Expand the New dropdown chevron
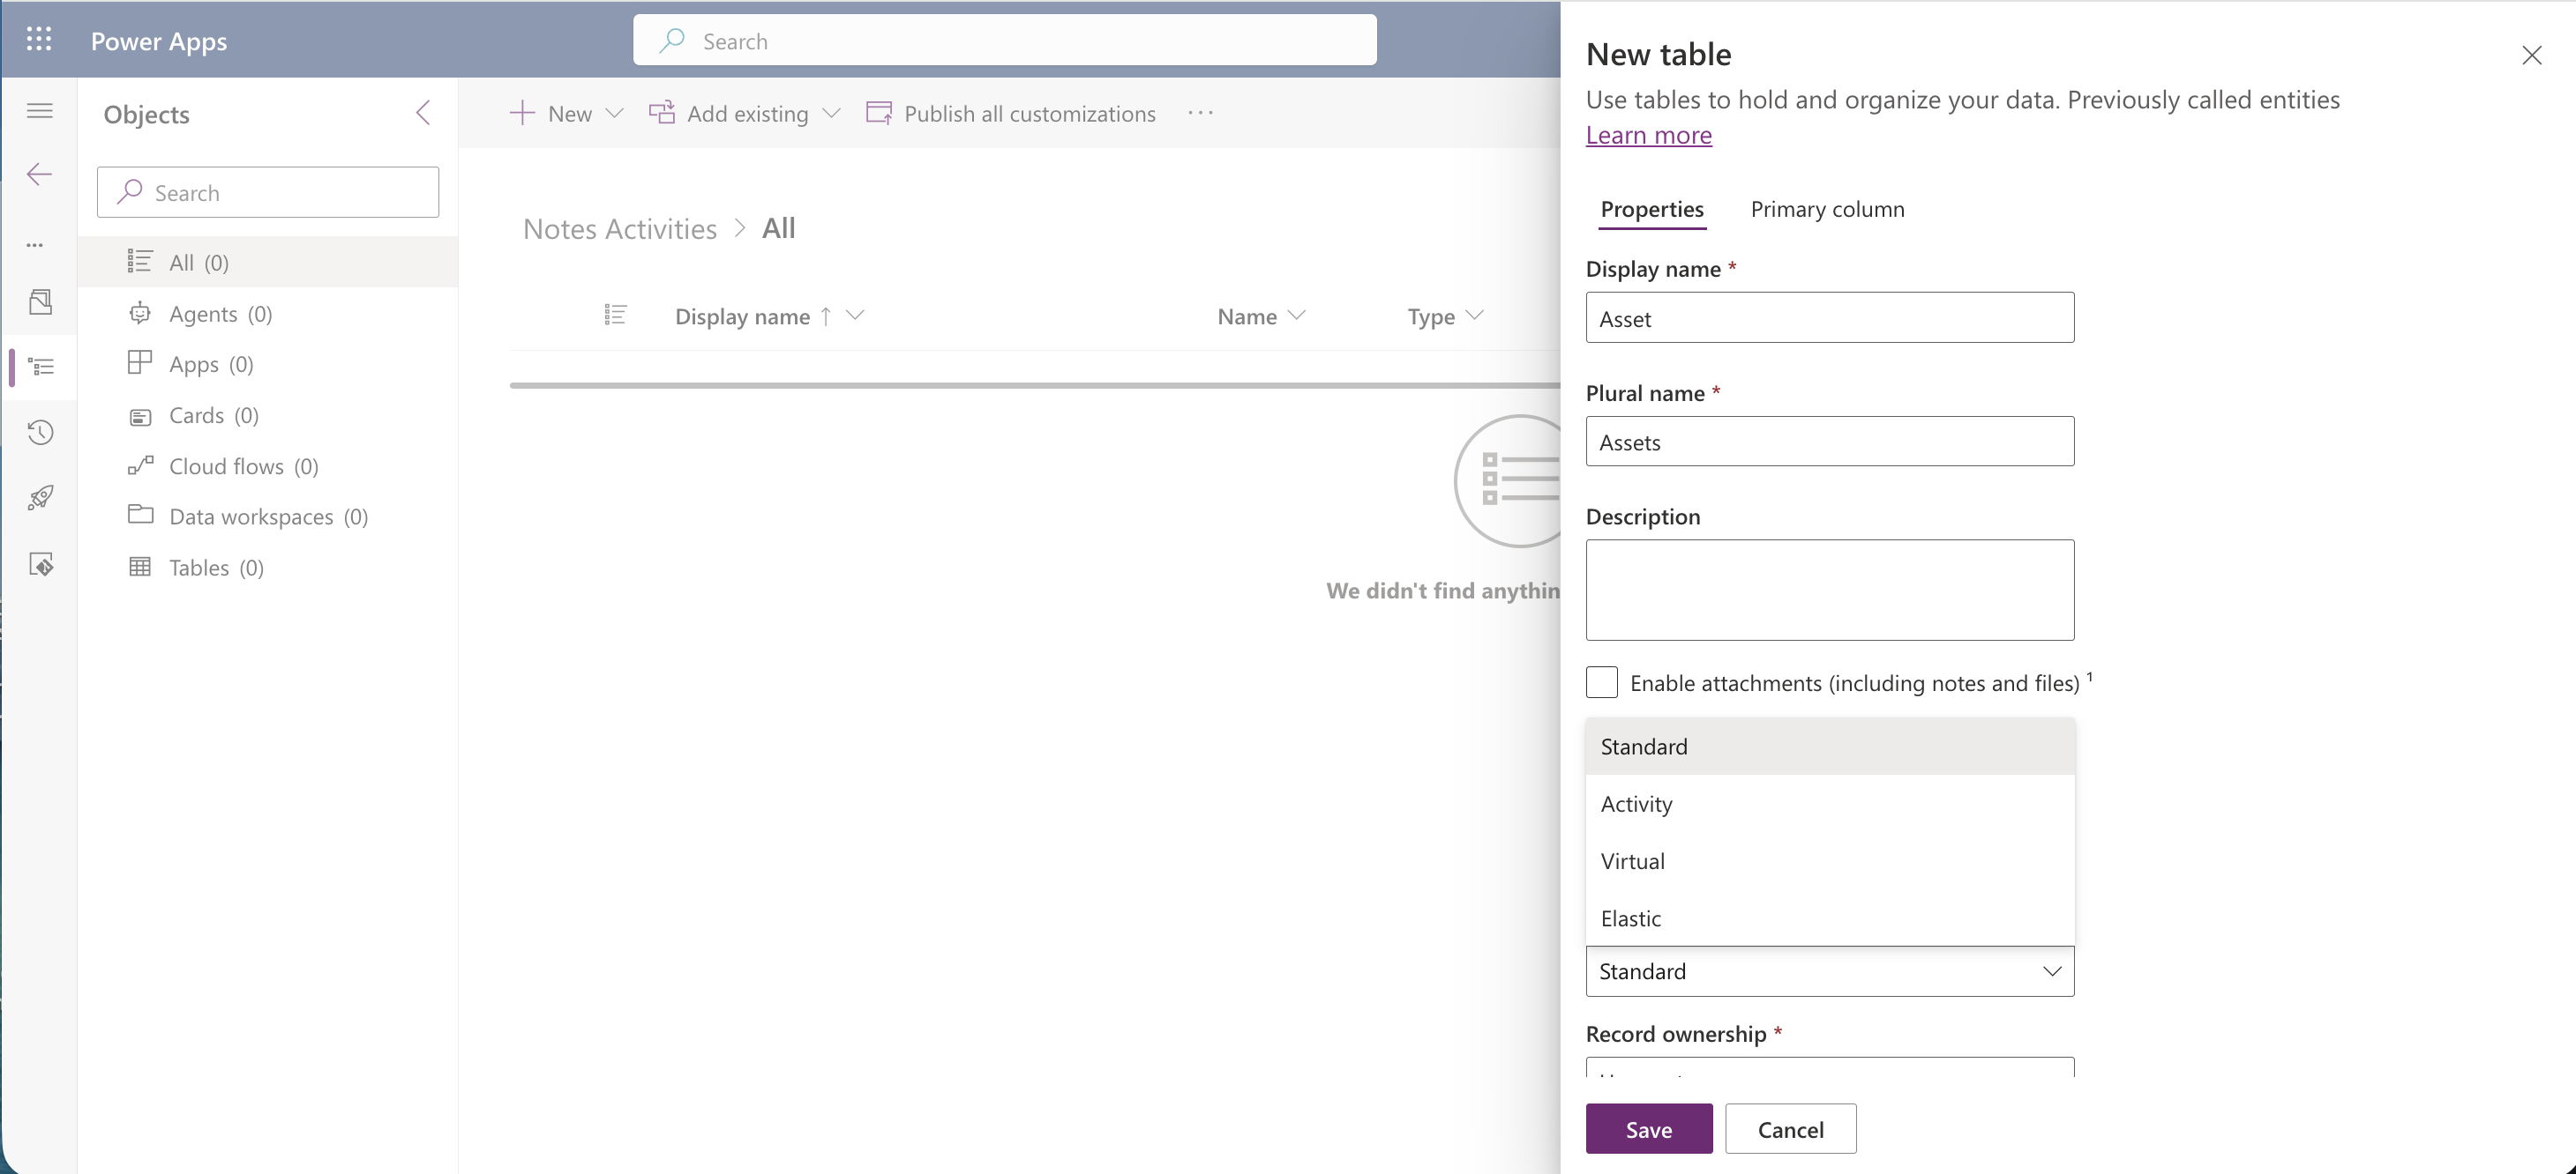Image resolution: width=2576 pixels, height=1174 pixels. 615,113
